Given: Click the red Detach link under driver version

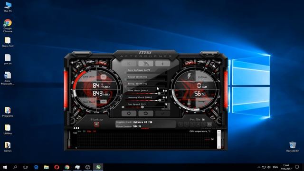Looking at the screenshot, I should 145,129.
